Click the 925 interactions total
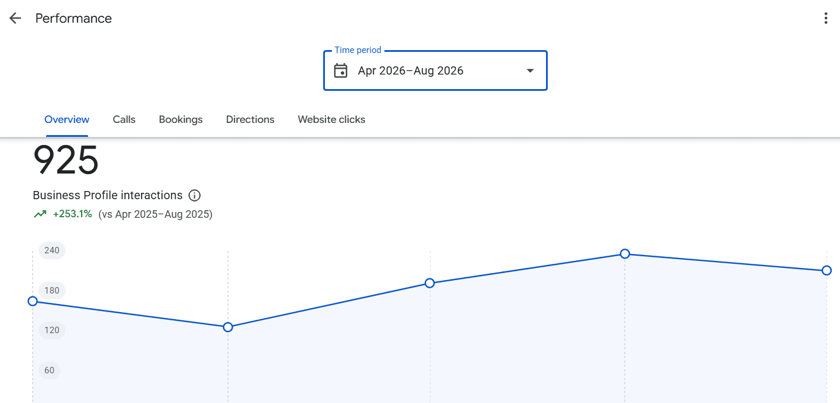This screenshot has width=840, height=403. pos(66,160)
